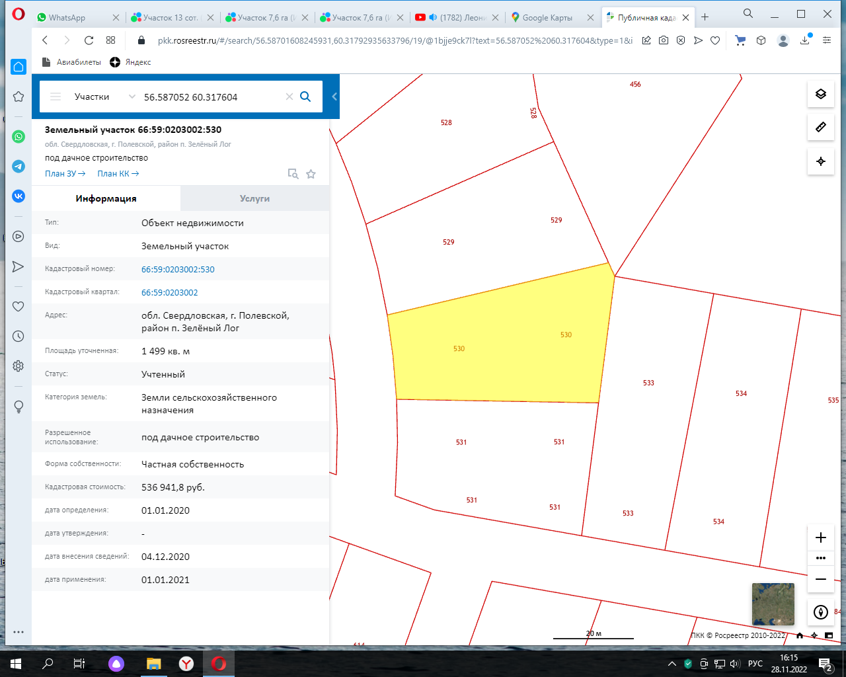The image size is (846, 677).
Task: Open the hamburger menu in search bar
Action: coord(56,97)
